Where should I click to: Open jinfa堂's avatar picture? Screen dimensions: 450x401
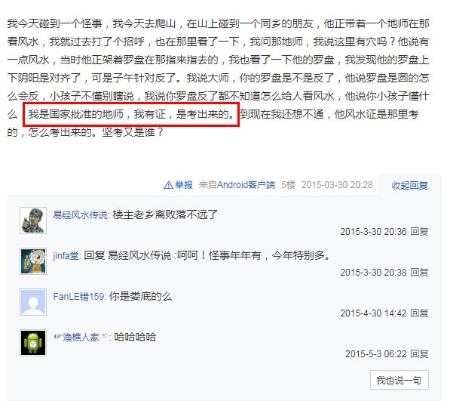pyautogui.click(x=33, y=261)
